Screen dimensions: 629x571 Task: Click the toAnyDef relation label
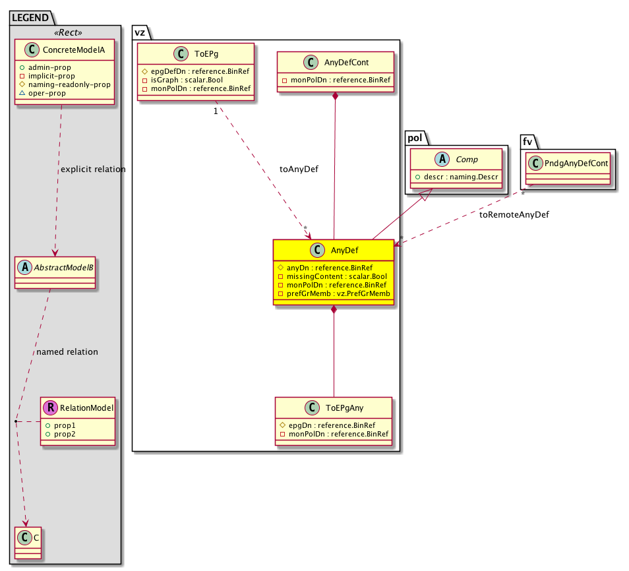coord(299,169)
